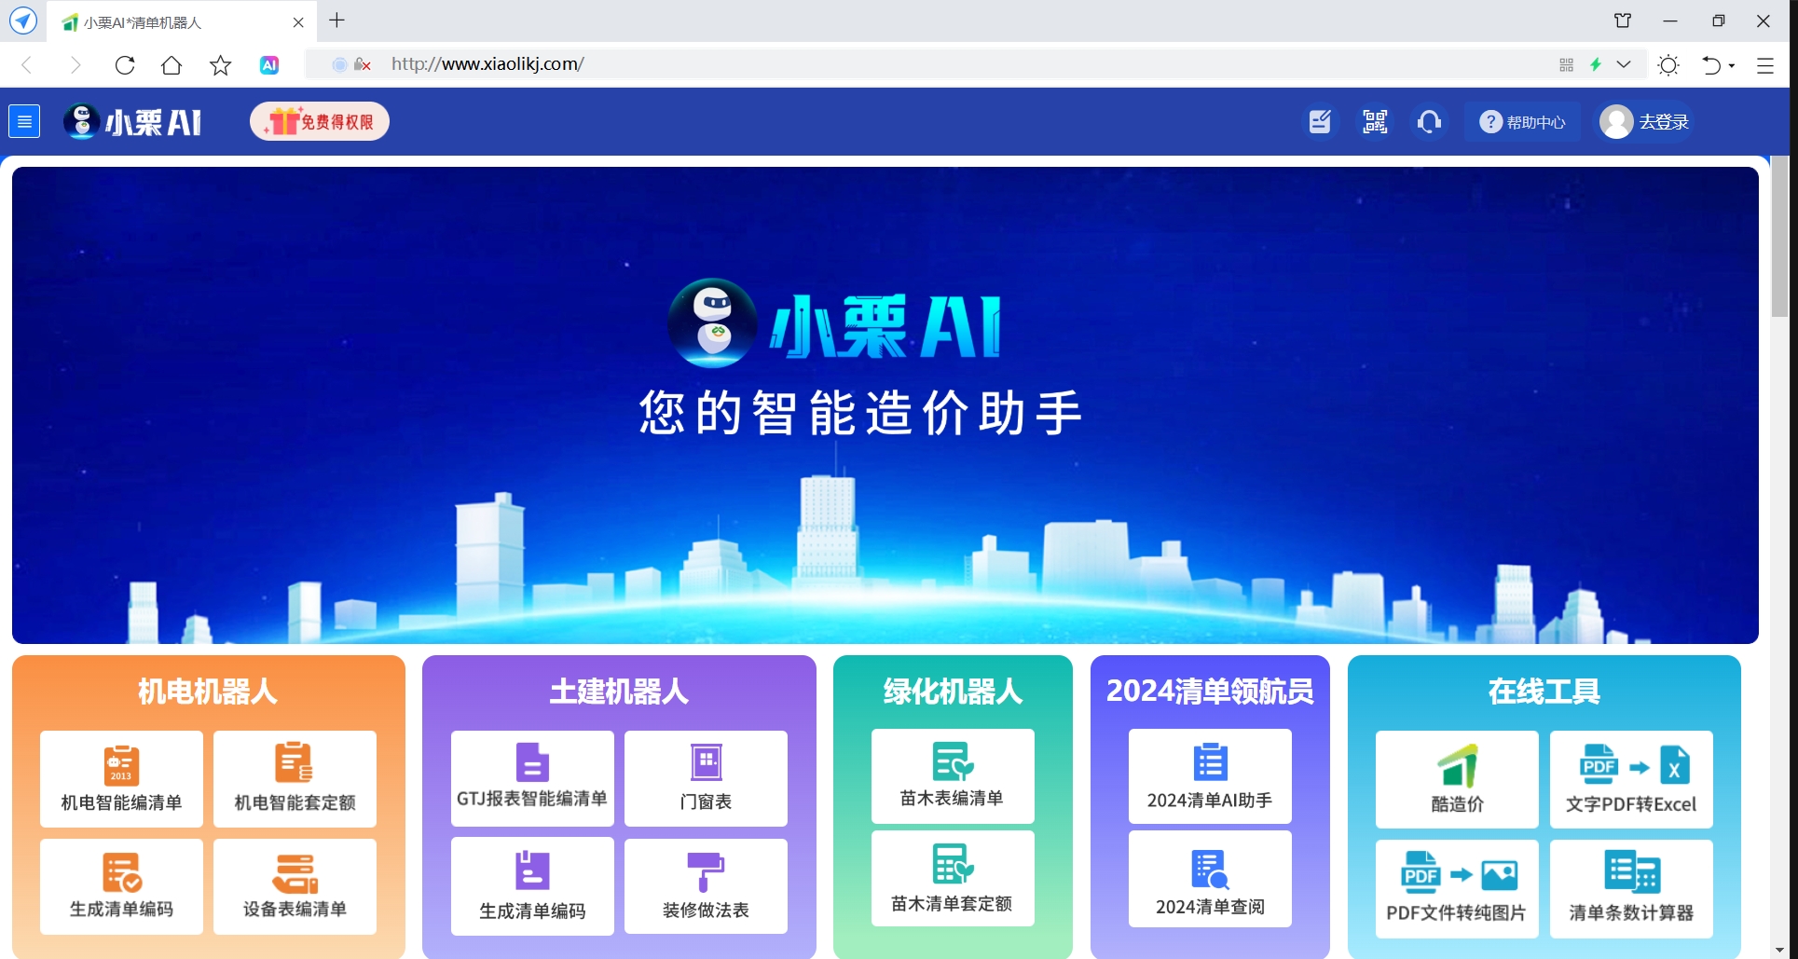The width and height of the screenshot is (1798, 959).
Task: Launch the 酷造价 tool
Action: pos(1456,779)
